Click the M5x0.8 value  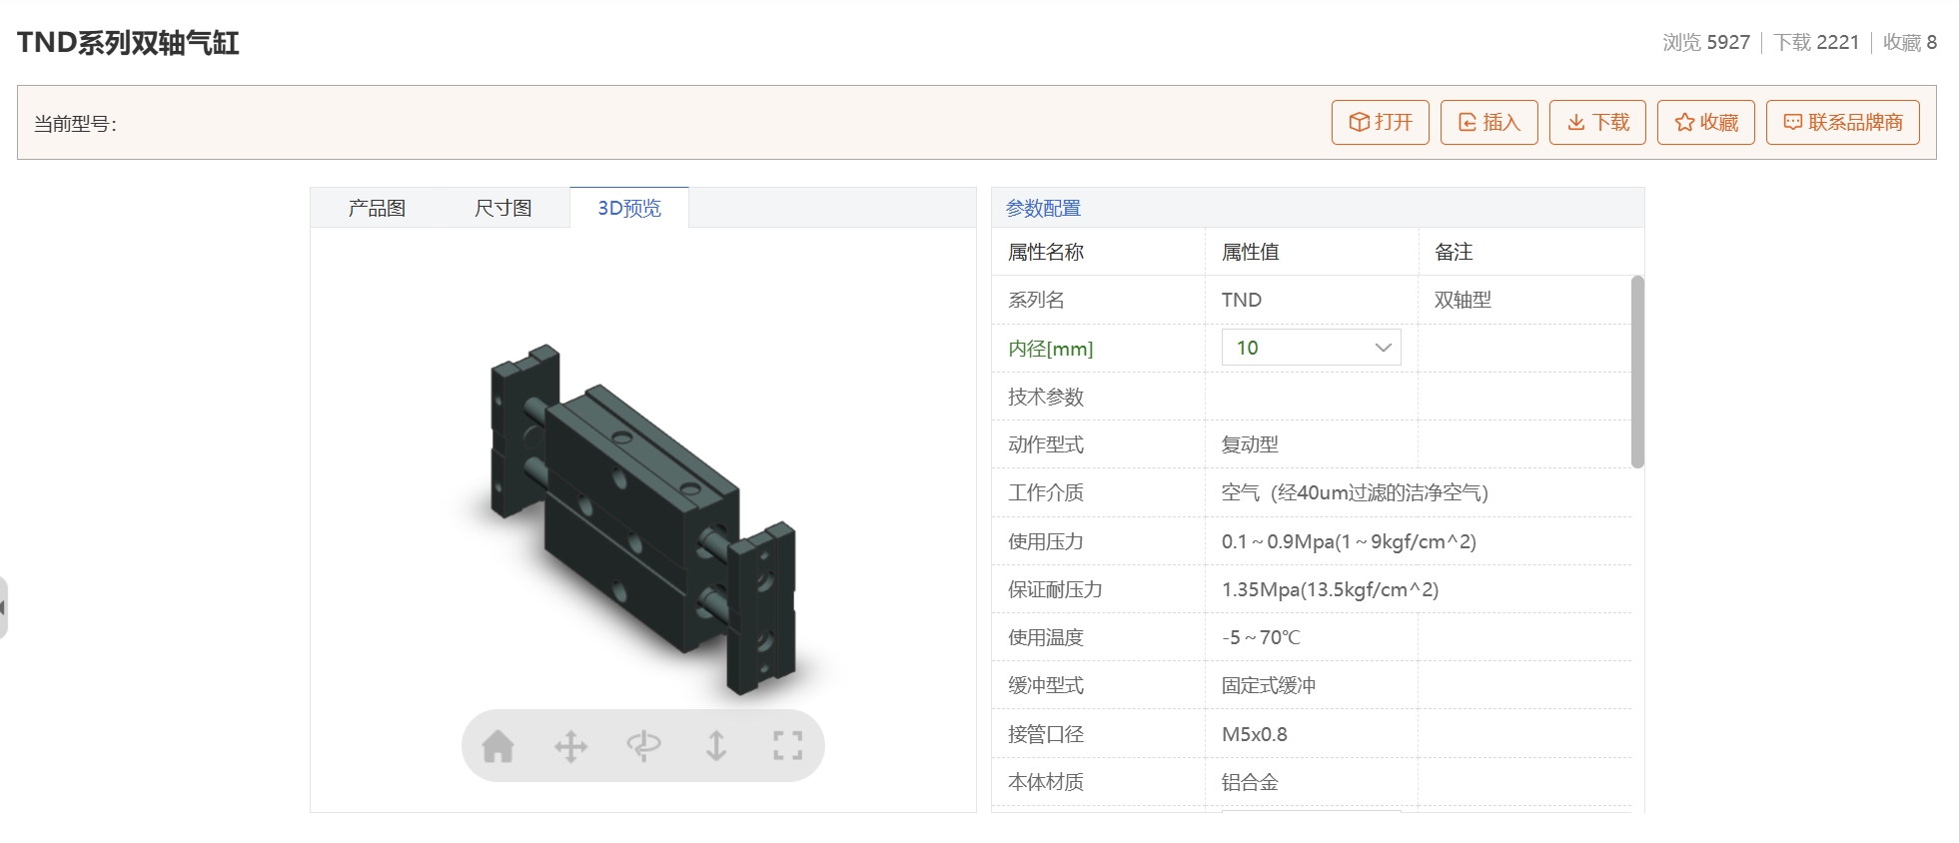pos(1255,734)
